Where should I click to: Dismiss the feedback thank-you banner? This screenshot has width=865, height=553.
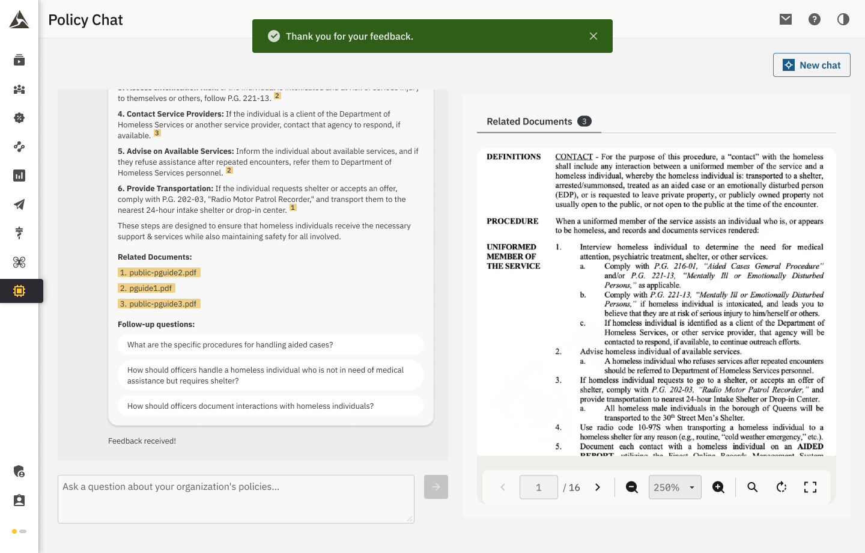593,35
